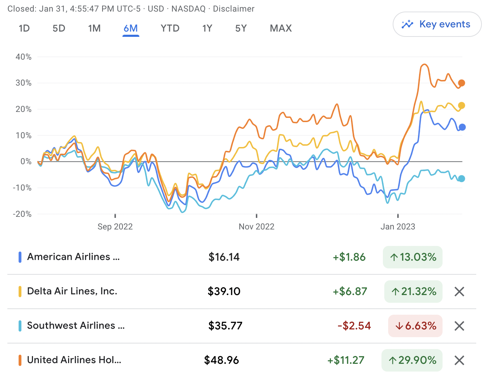Click Delta's yellow endpoint dot on chart
Image resolution: width=485 pixels, height=374 pixels.
click(x=461, y=106)
